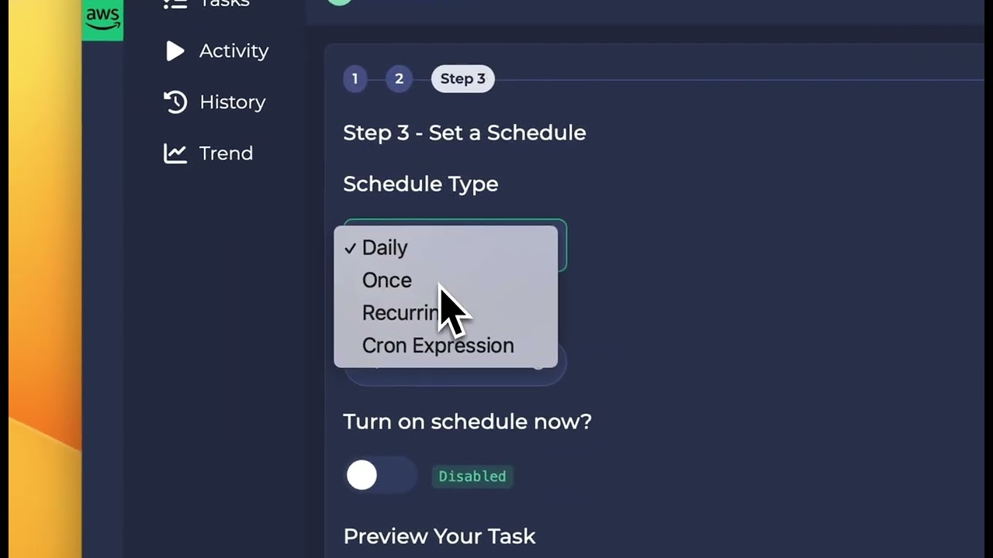Screen dimensions: 993x558
Task: Click the green Disabled status badge
Action: 472,476
